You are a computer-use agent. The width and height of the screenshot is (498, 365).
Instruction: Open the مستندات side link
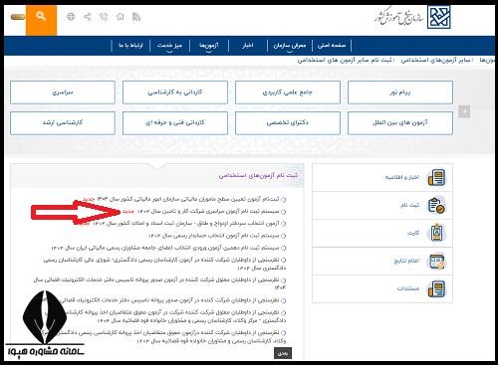(x=408, y=289)
